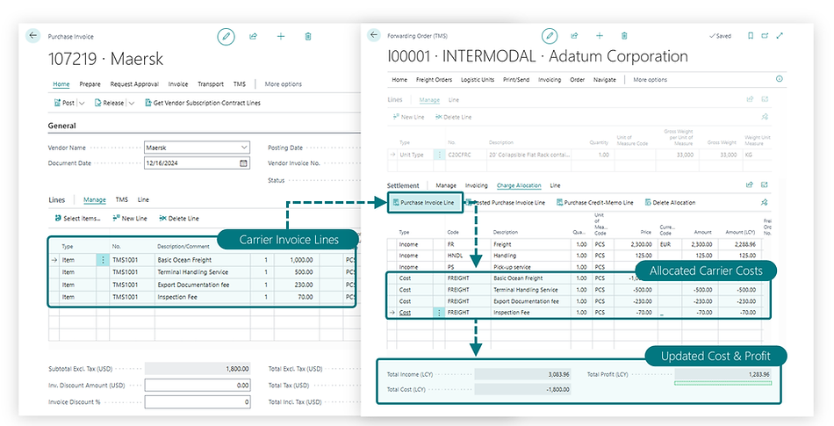The width and height of the screenshot is (834, 426).
Task: Open More options in Purchase Invoice menu
Action: (x=283, y=84)
